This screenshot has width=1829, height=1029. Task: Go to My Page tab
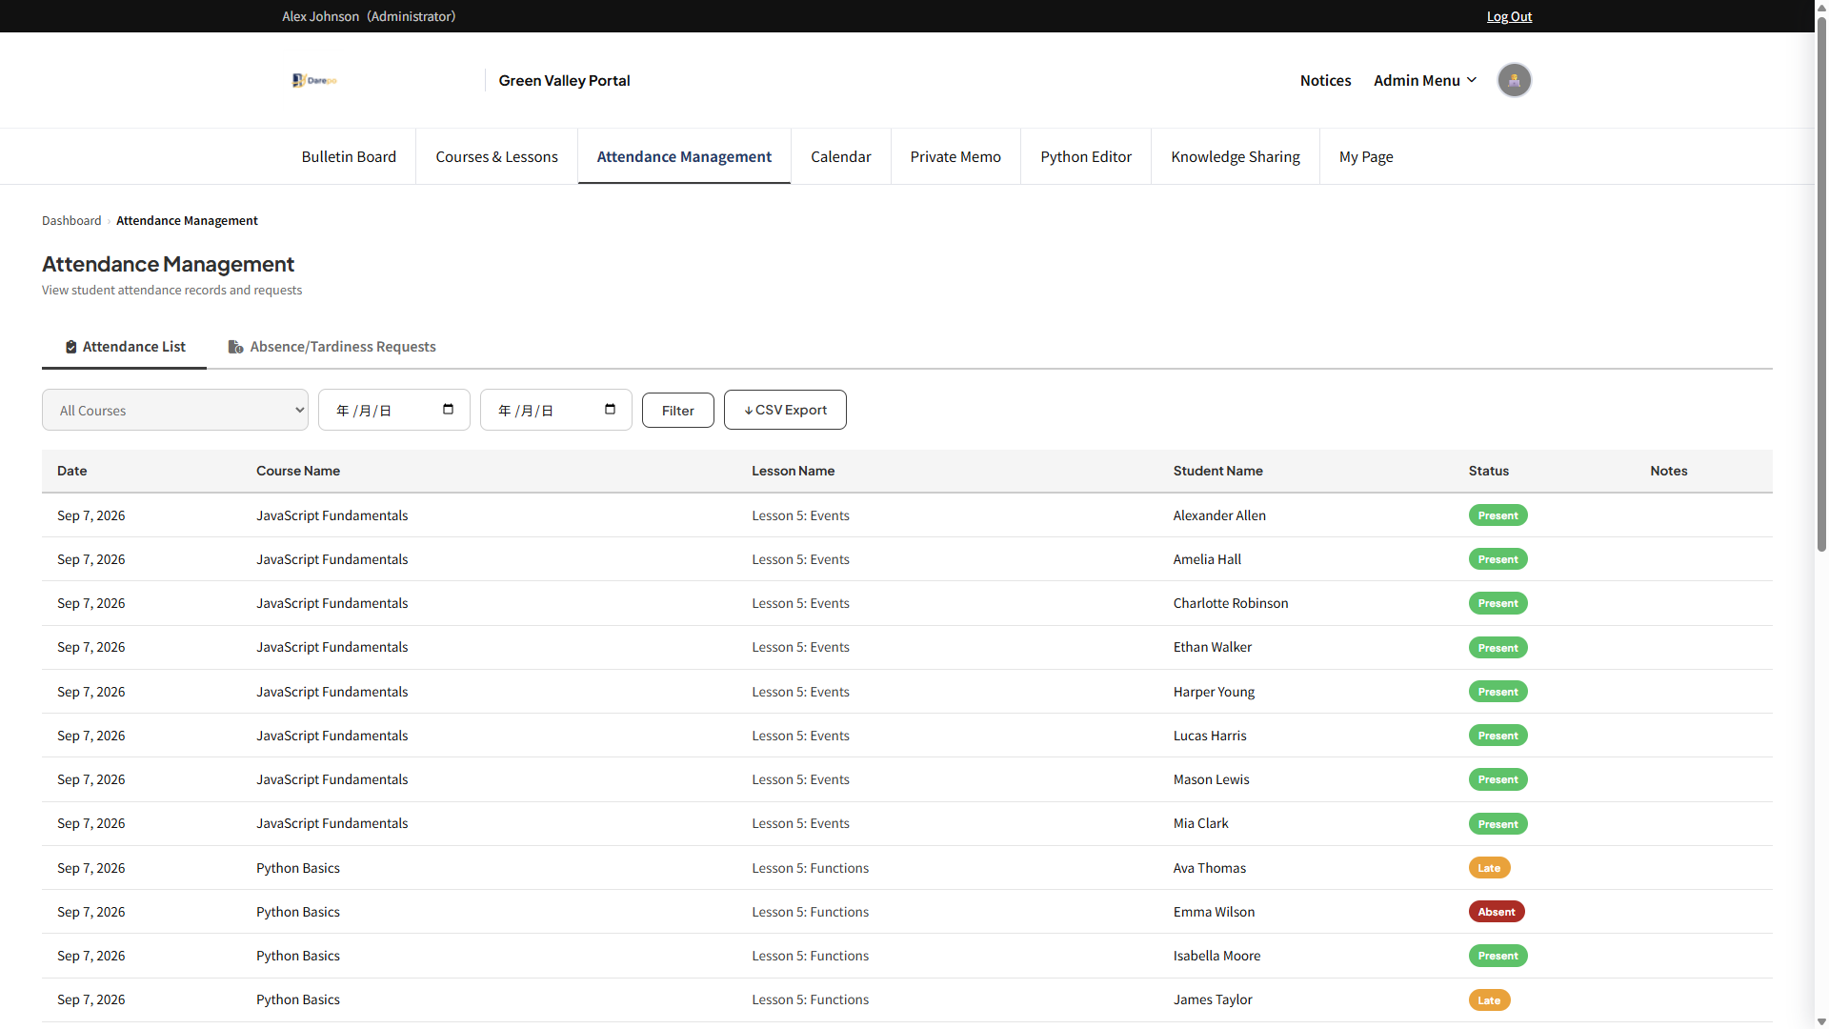click(1366, 156)
